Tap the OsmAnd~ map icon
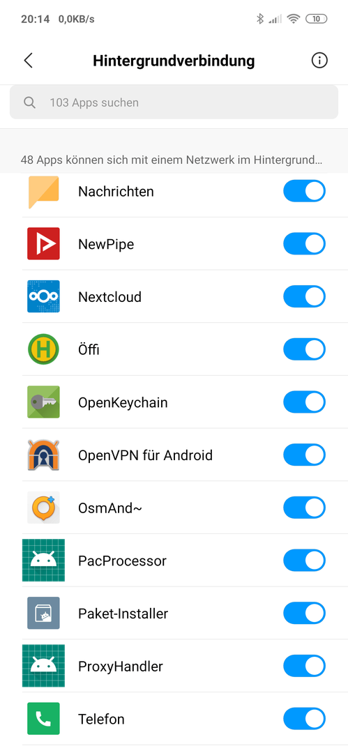 tap(43, 508)
